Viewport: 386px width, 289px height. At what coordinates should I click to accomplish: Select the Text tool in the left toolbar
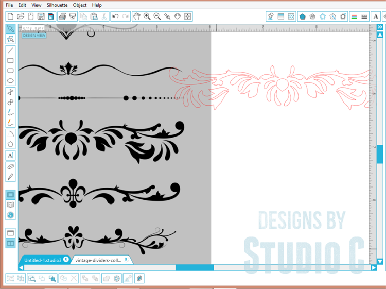pyautogui.click(x=10, y=156)
